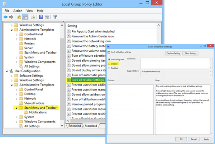
Task: Click the Next Setting button
Action: click(x=190, y=53)
